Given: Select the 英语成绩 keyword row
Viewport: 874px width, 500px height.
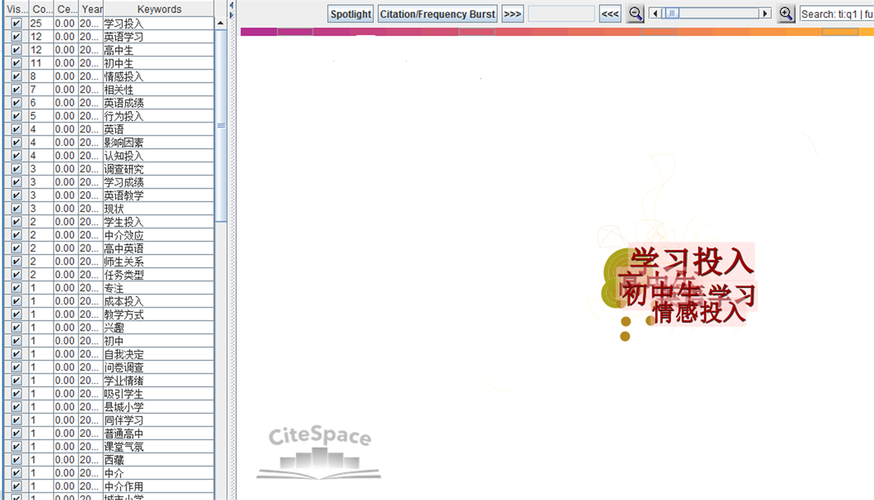Looking at the screenshot, I should 124,103.
